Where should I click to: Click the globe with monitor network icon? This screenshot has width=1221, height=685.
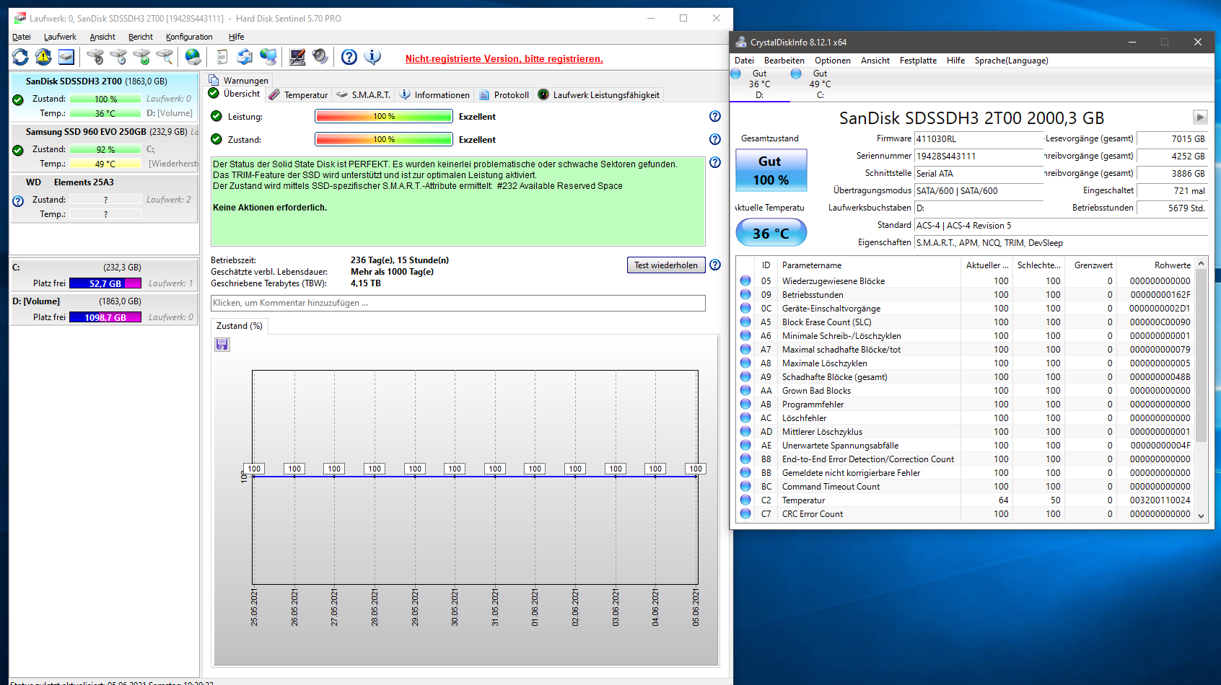268,57
